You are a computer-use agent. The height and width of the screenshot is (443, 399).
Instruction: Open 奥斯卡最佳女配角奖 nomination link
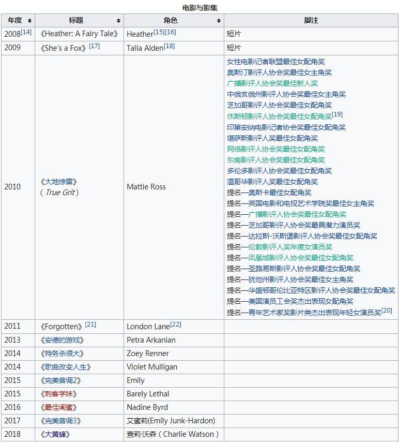coord(280,193)
